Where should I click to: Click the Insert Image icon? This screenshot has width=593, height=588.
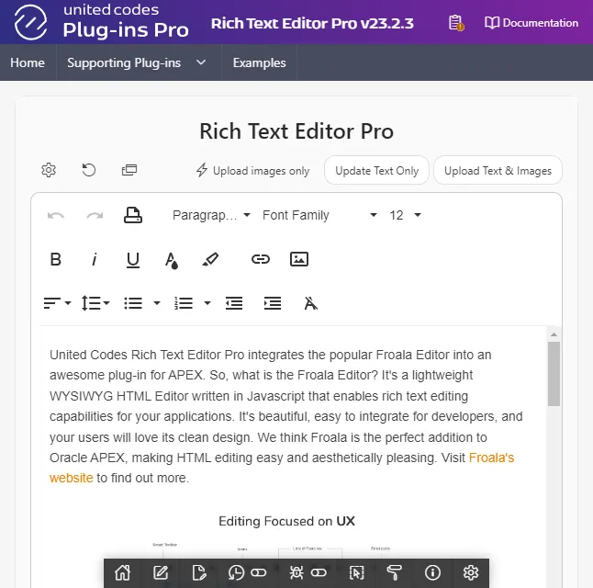[x=299, y=259]
